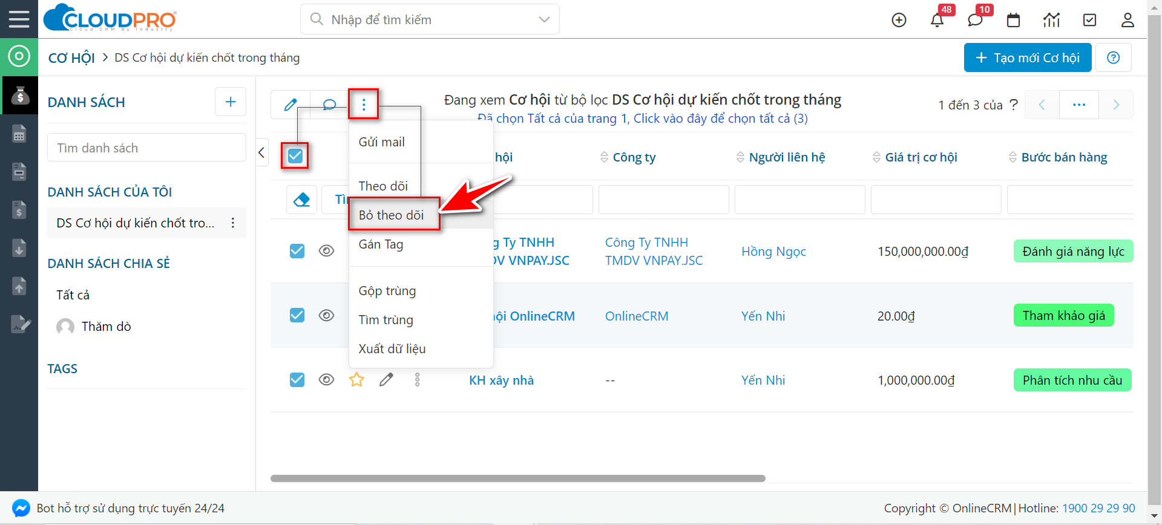Click the Tìm danh sách search field

tap(147, 148)
